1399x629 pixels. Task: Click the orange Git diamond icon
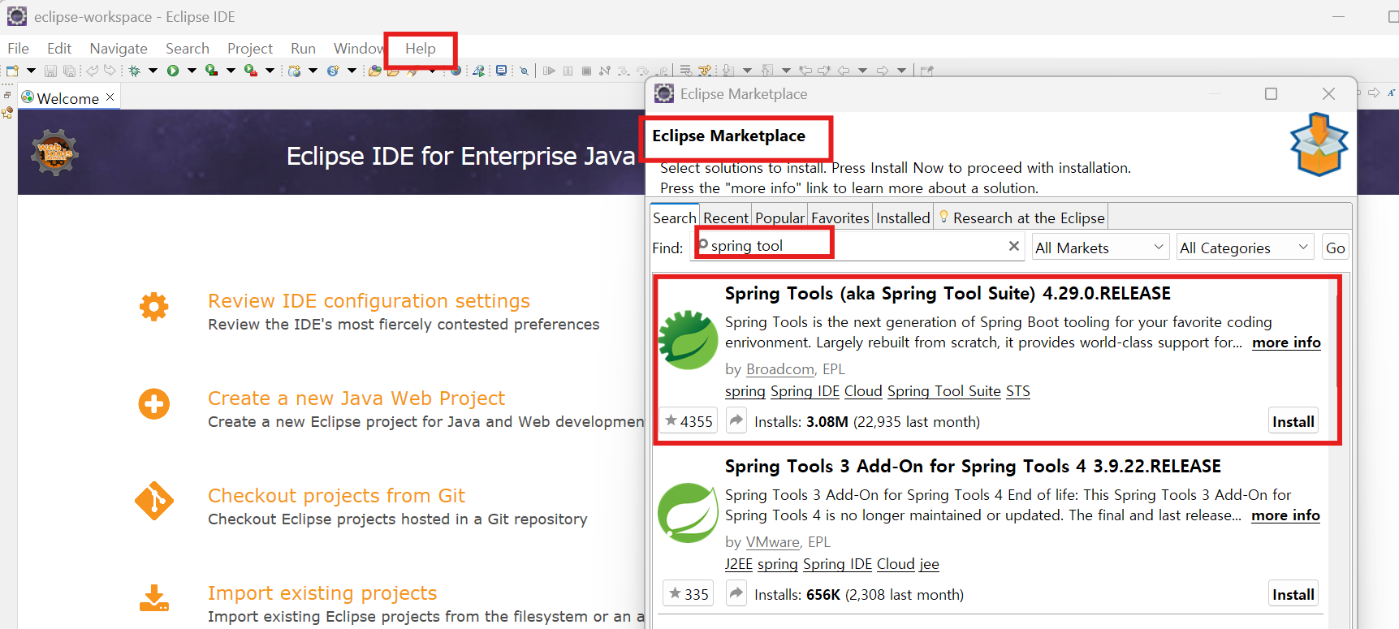coord(153,502)
